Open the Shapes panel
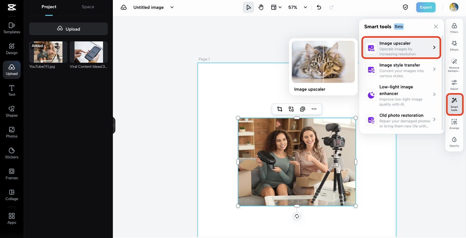 coord(12,112)
